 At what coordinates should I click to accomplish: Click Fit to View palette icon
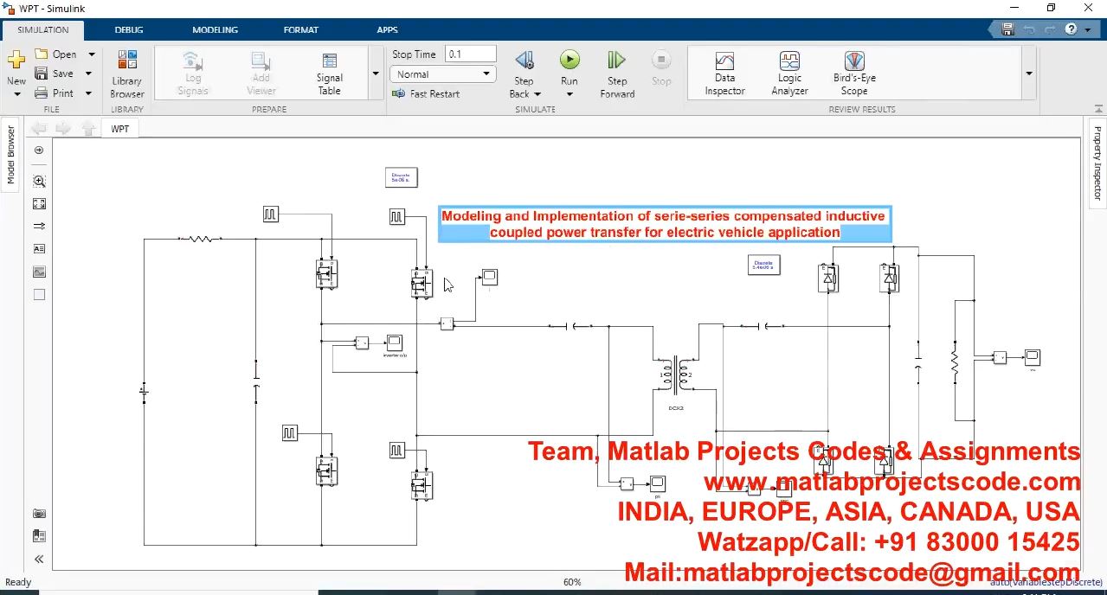pyautogui.click(x=39, y=204)
